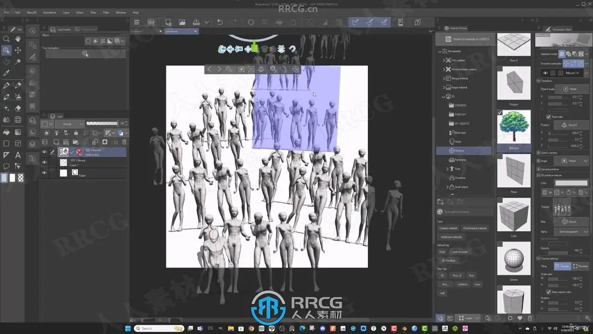The image size is (593, 334).
Task: Expand the Switch camera section
Action: coord(539,153)
